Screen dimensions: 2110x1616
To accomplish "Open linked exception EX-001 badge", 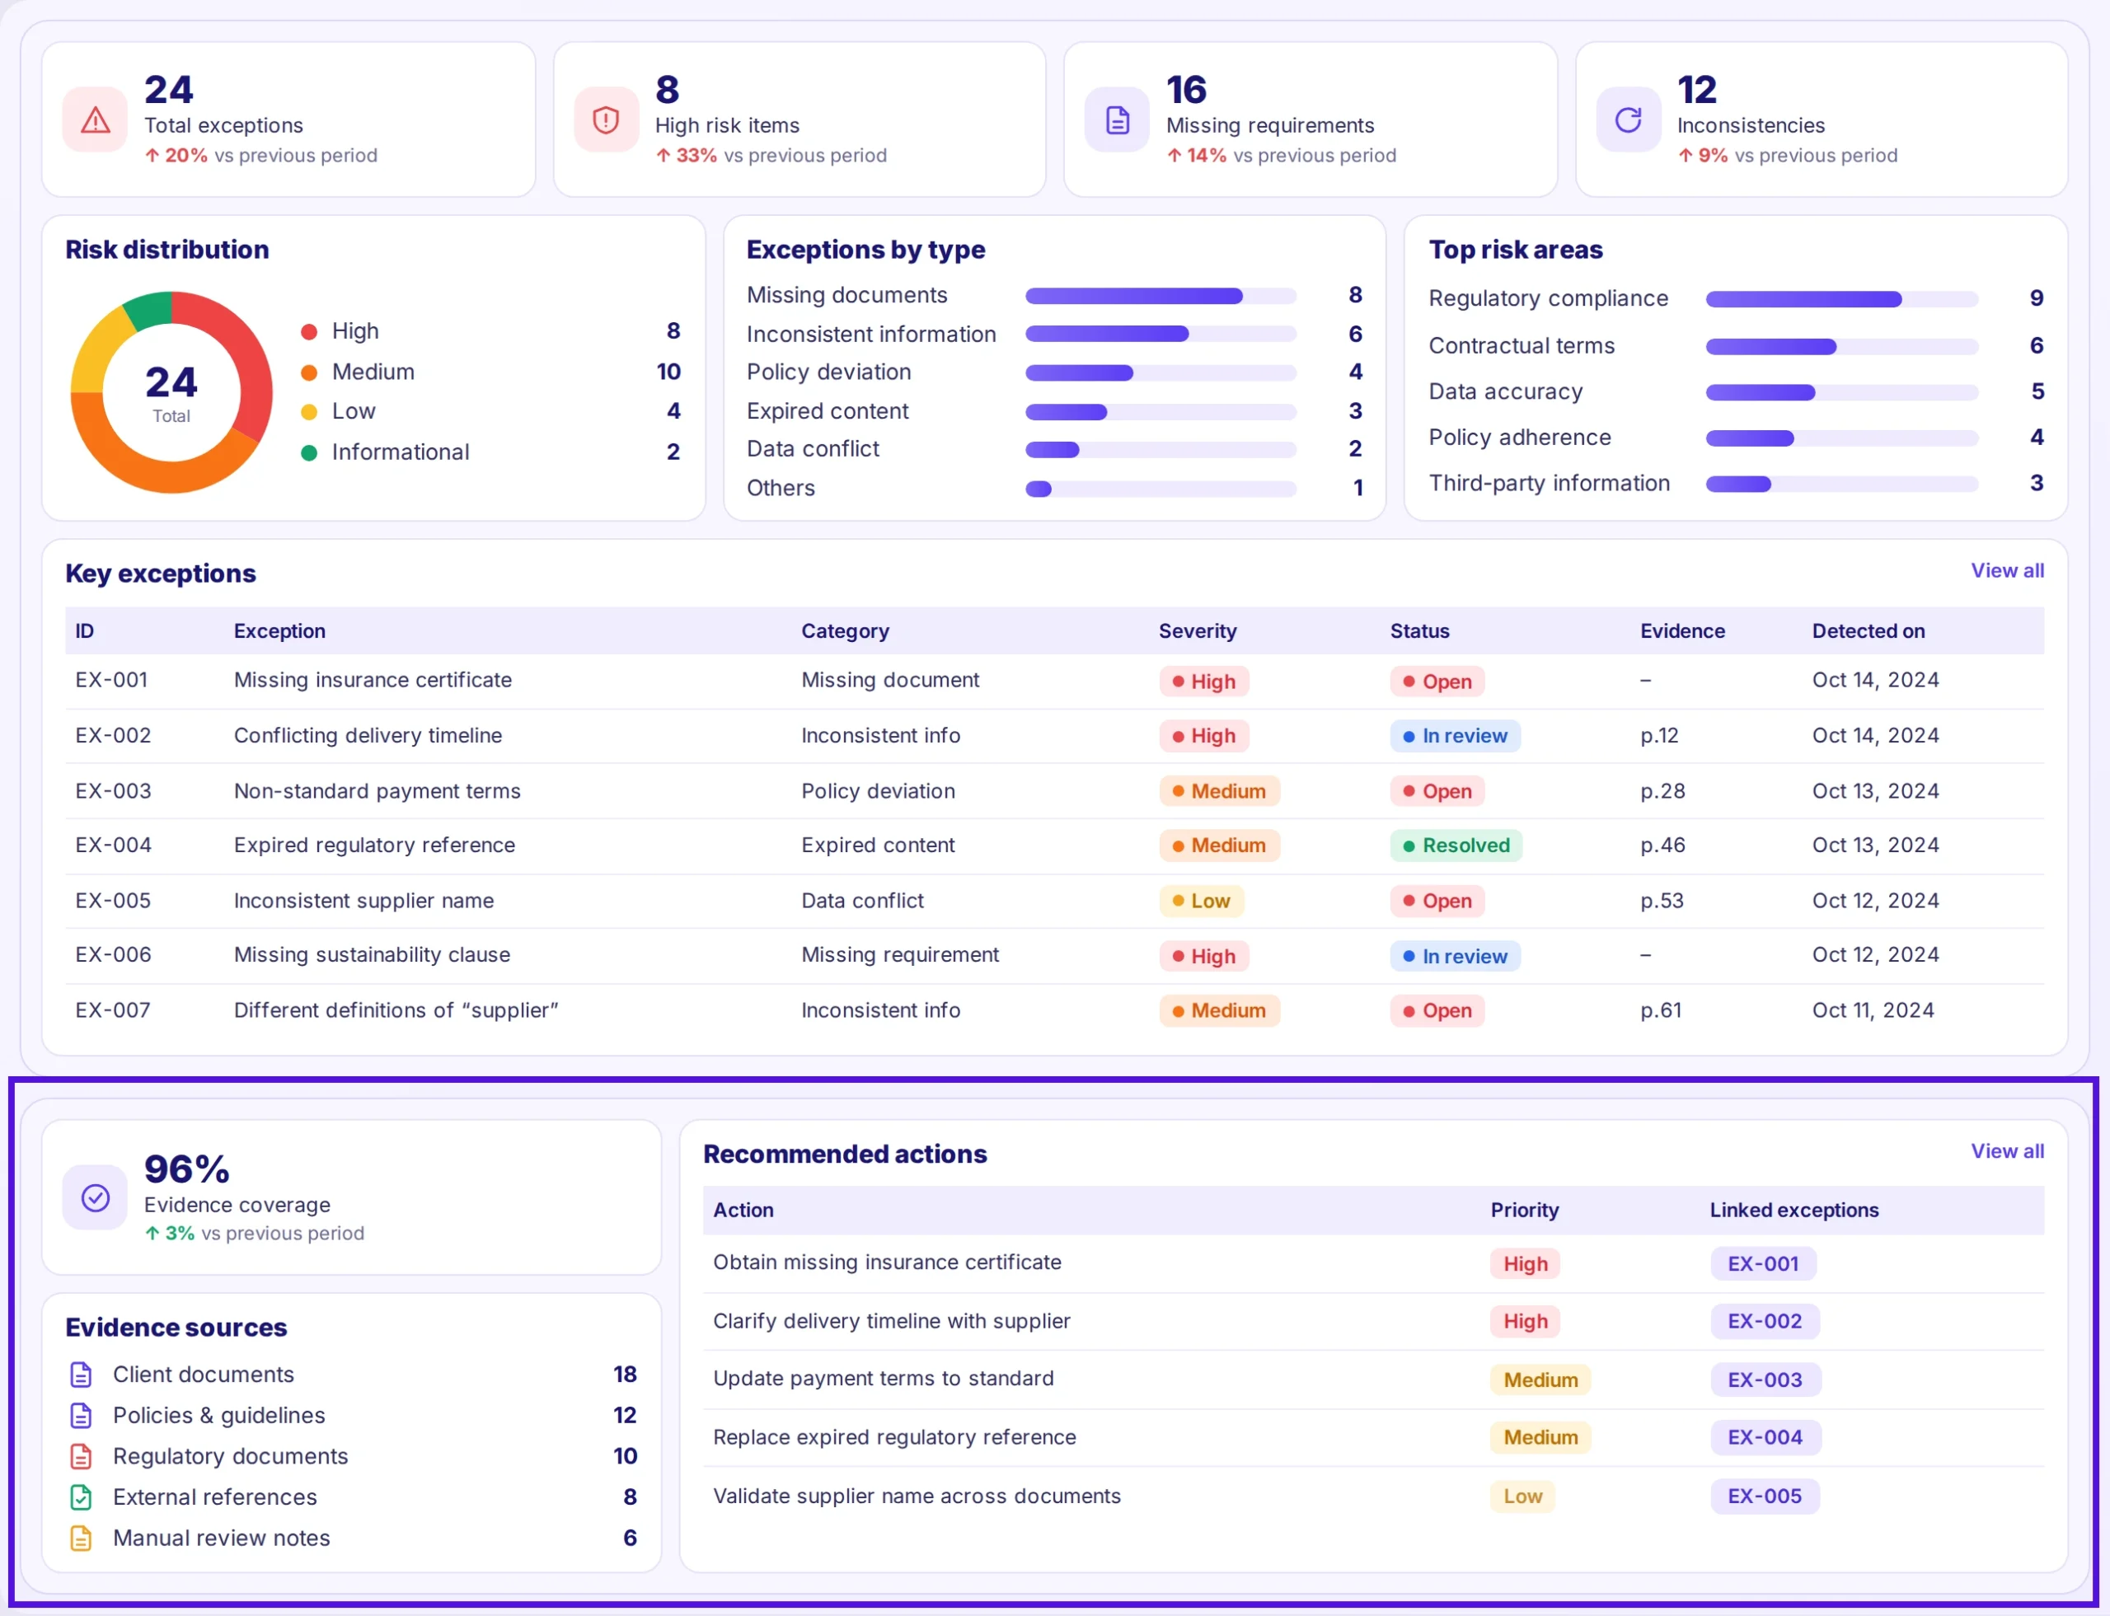I will pyautogui.click(x=1763, y=1264).
